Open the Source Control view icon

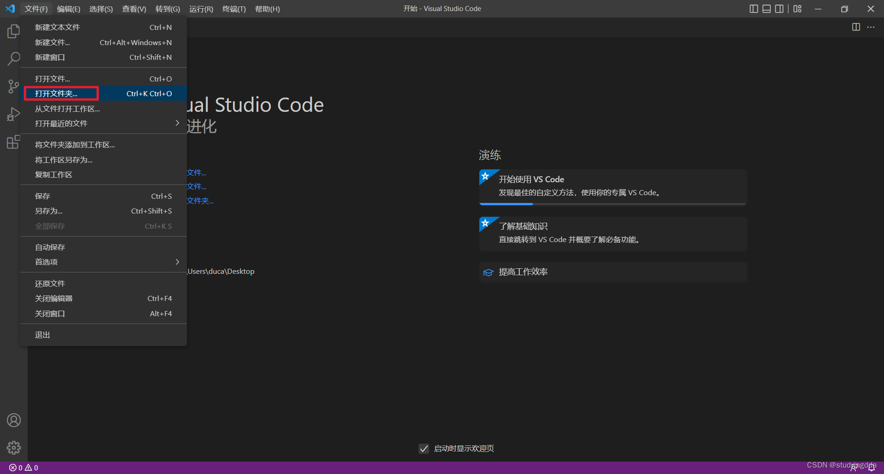(14, 86)
